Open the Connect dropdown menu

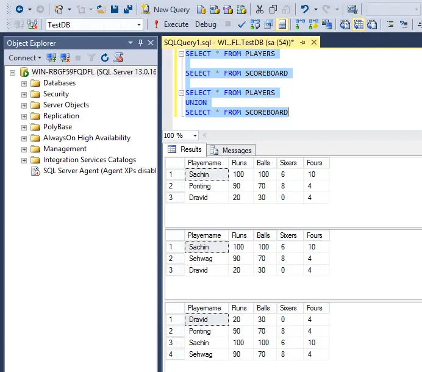tap(25, 58)
